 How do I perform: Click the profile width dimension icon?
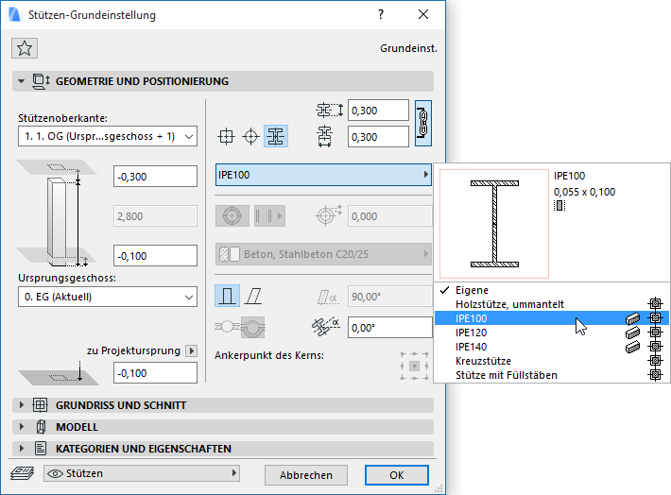(325, 136)
